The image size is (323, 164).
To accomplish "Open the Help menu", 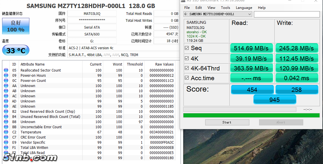I will (262, 8).
